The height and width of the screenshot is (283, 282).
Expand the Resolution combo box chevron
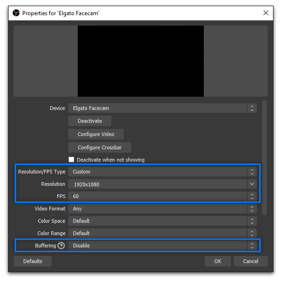click(x=252, y=184)
